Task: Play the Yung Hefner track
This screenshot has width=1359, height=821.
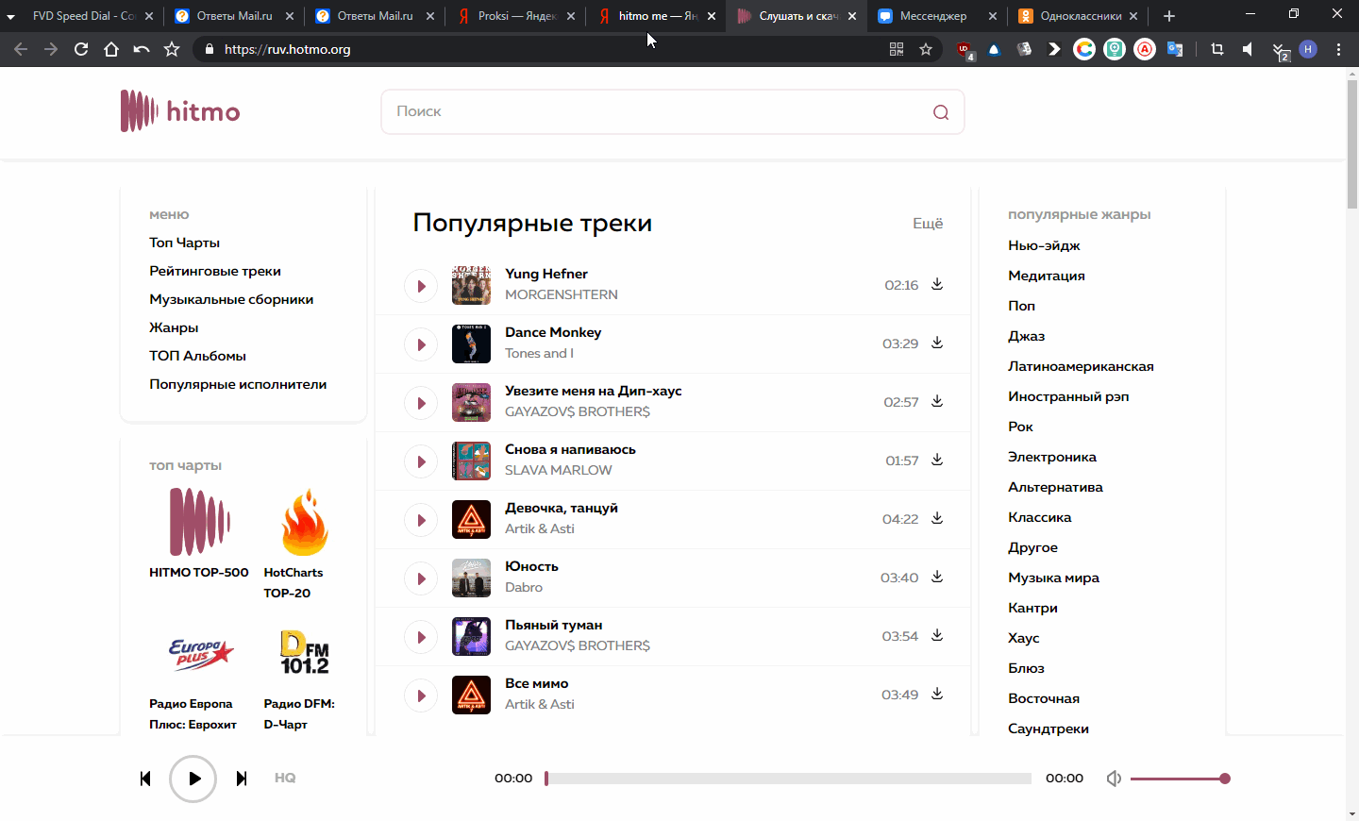Action: [421, 286]
